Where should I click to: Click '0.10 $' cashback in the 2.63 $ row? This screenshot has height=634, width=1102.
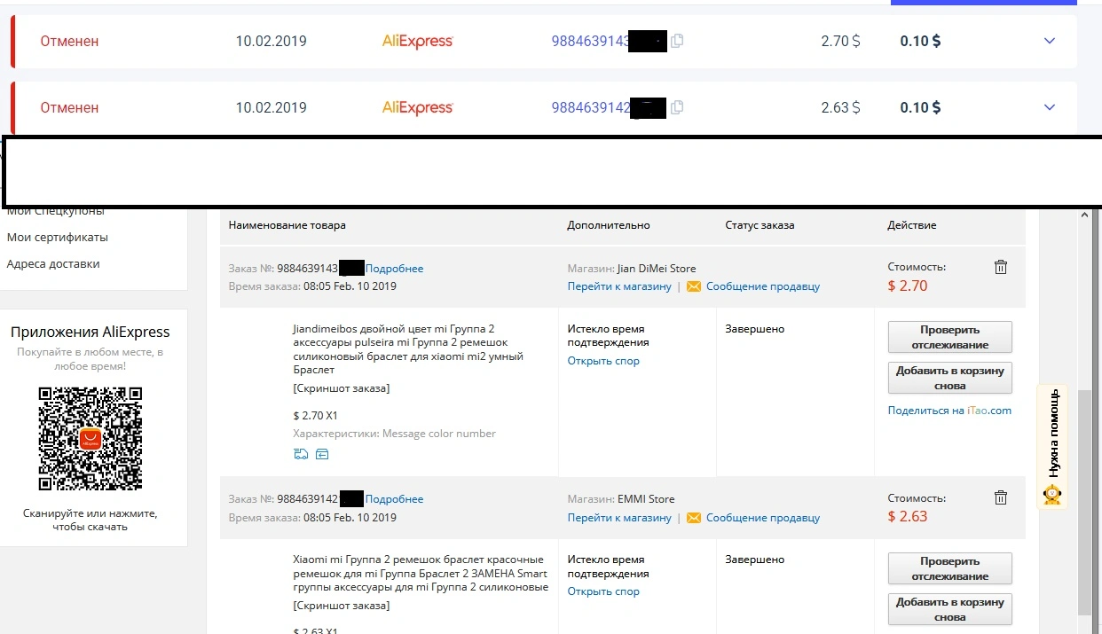(x=920, y=107)
